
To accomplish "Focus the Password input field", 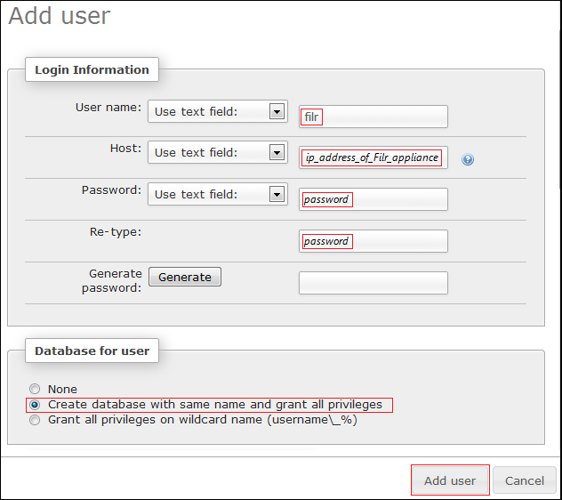I will [373, 199].
